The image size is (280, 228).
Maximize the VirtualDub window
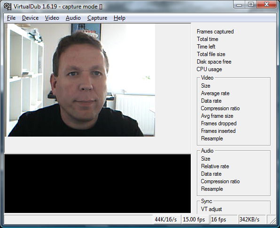[x=251, y=5]
